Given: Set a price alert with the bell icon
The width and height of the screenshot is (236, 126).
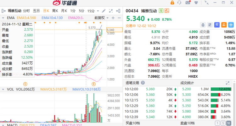Looking at the screenshot, I should pos(203,25).
